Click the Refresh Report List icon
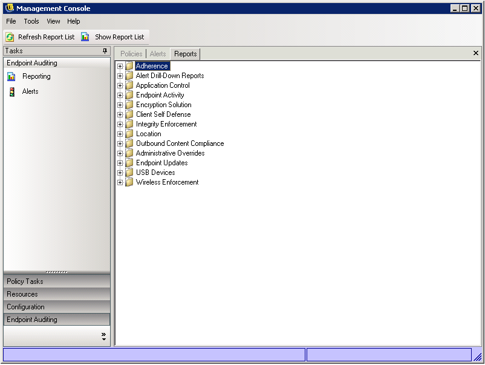Viewport: 485px width, 365px height. pyautogui.click(x=10, y=37)
